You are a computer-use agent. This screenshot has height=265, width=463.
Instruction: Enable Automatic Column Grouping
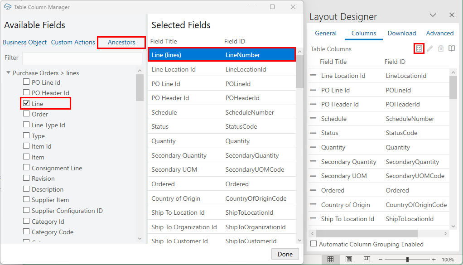coord(313,244)
